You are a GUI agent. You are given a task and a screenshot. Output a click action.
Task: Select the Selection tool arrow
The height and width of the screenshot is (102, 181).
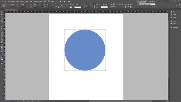pyautogui.click(x=2, y=12)
